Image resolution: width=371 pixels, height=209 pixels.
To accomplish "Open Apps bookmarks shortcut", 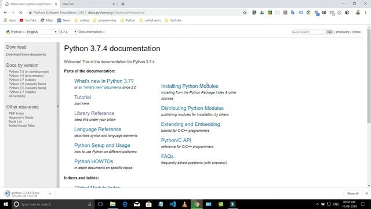I will [x=10, y=20].
